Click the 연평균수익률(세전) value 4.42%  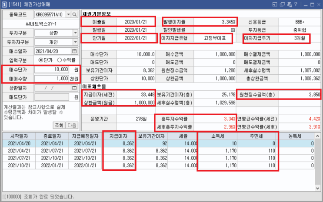314,119
